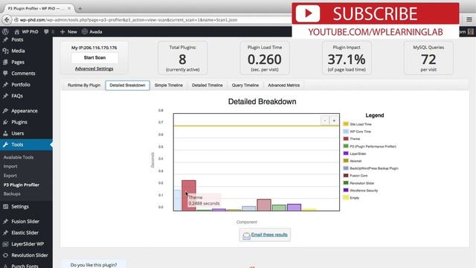Screen dimensions: 476x268
Task: Open the P3 Plugin Profiler submenu item
Action: [22, 185]
